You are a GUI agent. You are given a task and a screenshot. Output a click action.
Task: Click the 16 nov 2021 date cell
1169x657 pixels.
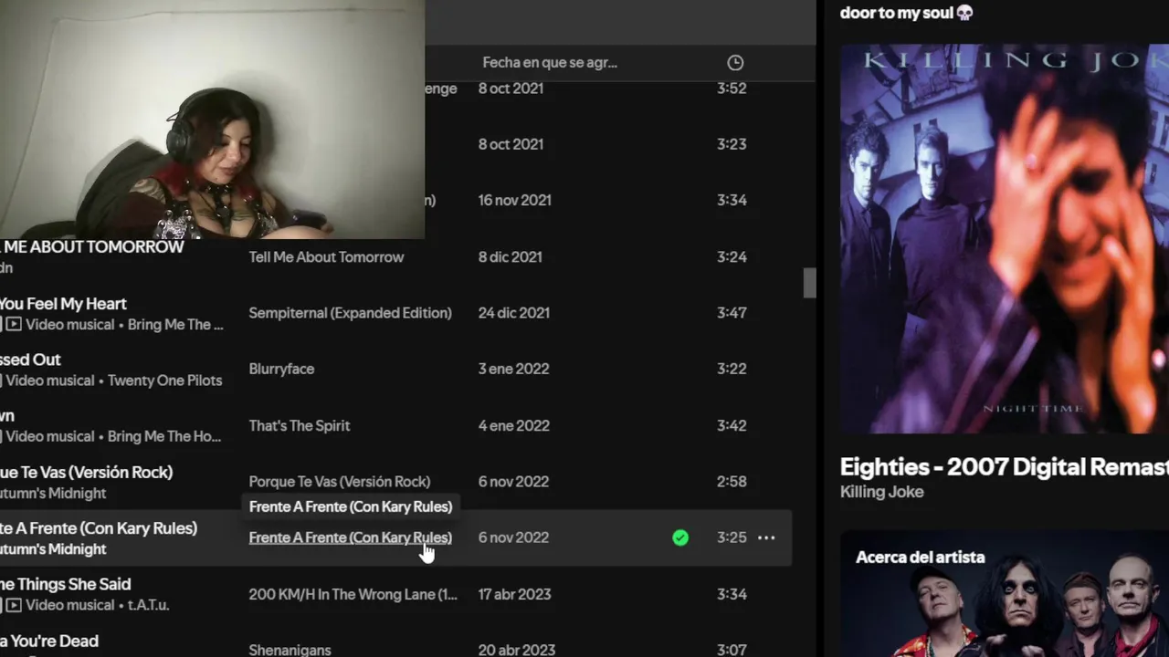point(515,201)
